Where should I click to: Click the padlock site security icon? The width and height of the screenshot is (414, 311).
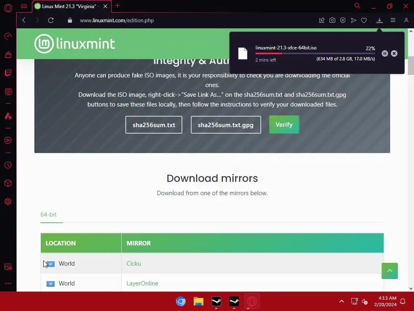(70, 20)
